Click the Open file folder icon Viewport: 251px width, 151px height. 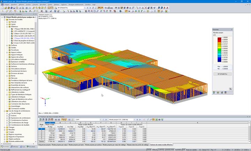tap(6, 8)
